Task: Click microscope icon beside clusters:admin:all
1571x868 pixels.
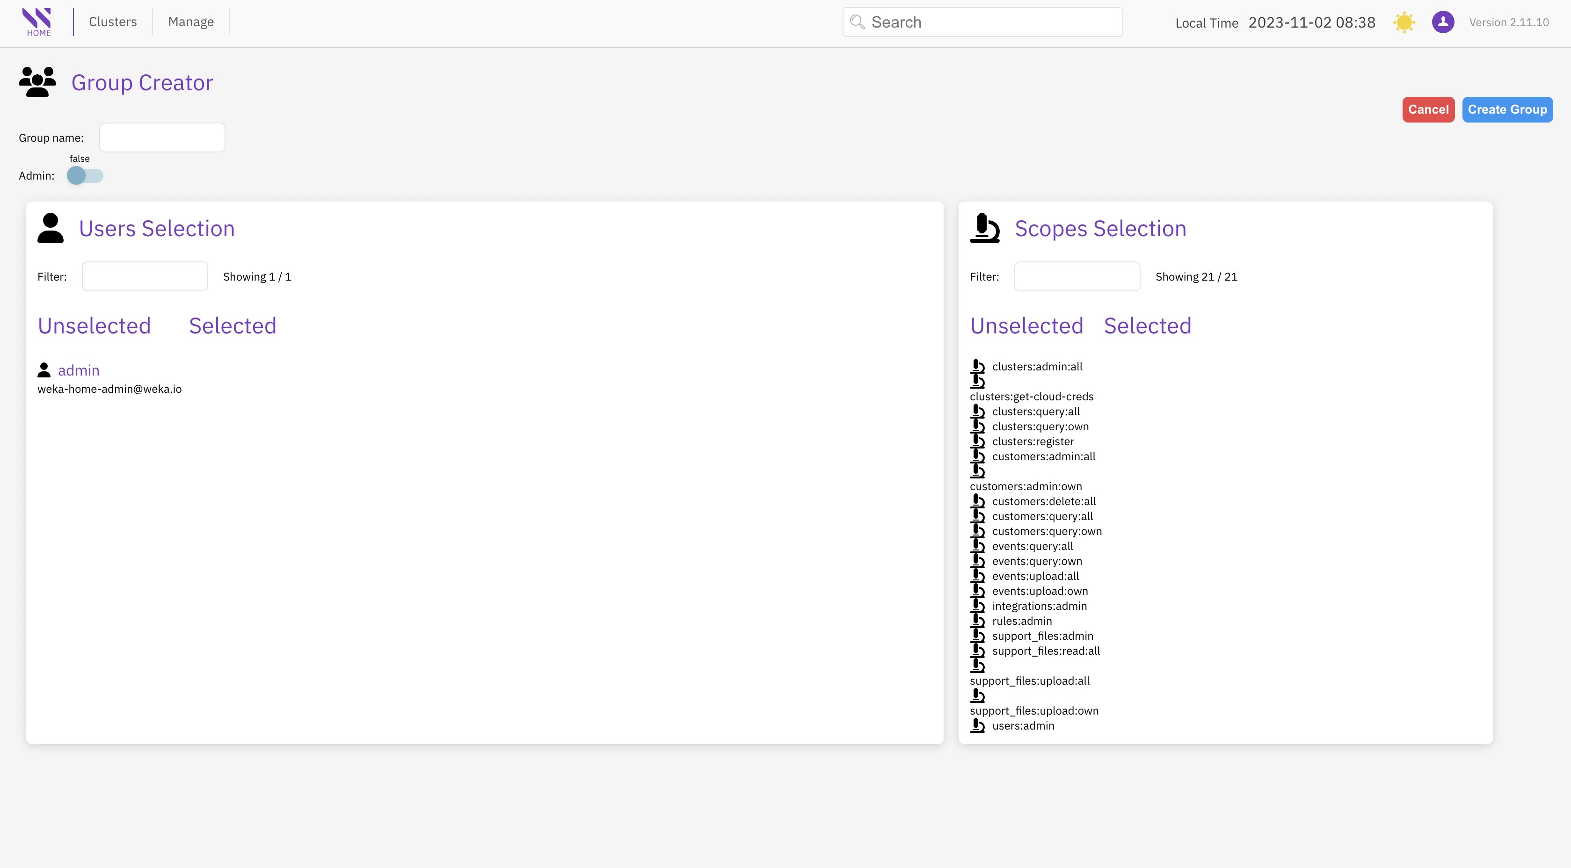Action: tap(977, 366)
